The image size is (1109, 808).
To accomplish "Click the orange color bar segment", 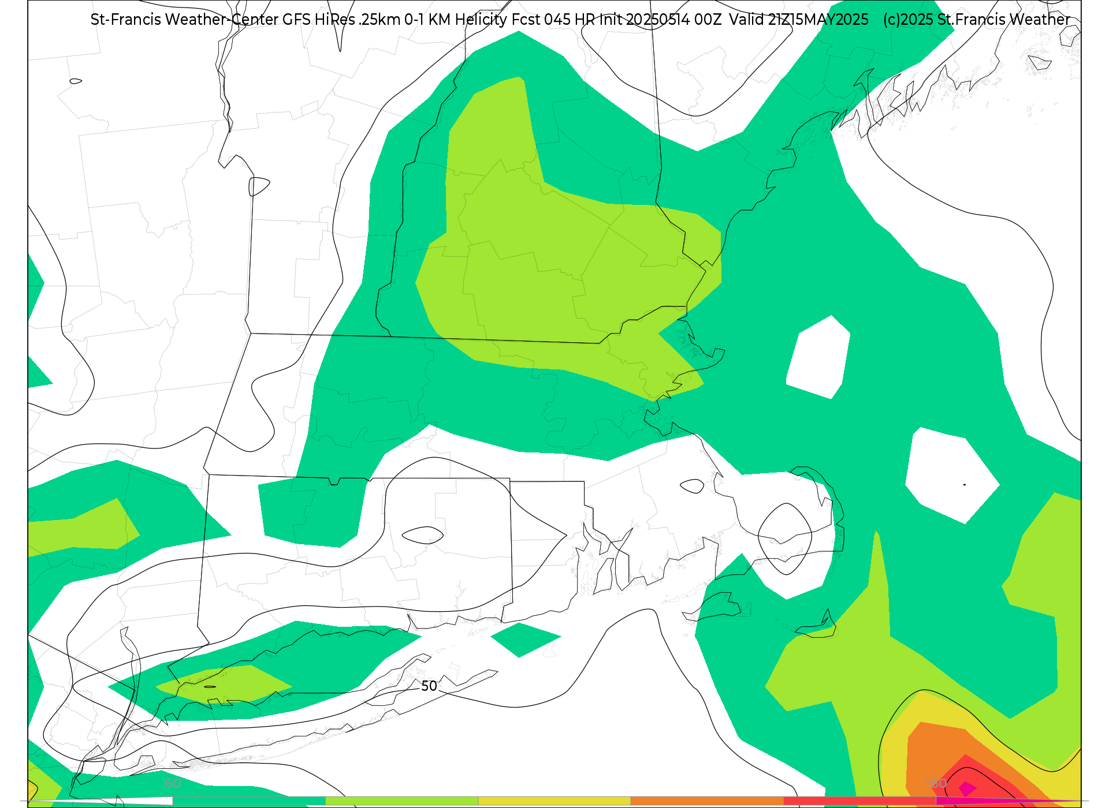I will pos(707,800).
